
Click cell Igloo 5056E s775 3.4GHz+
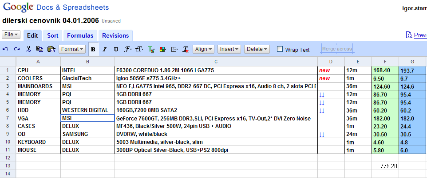216,78
